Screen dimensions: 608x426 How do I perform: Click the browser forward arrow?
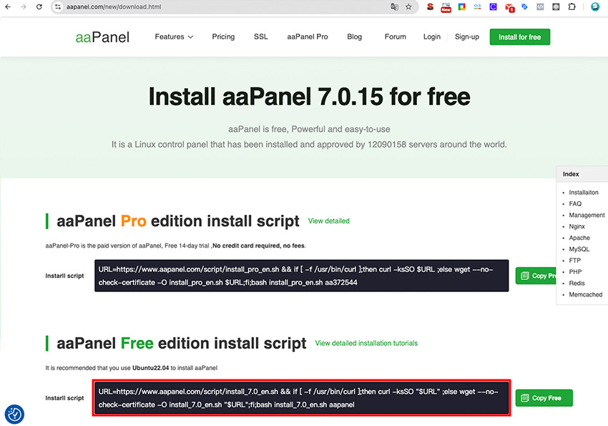click(24, 6)
